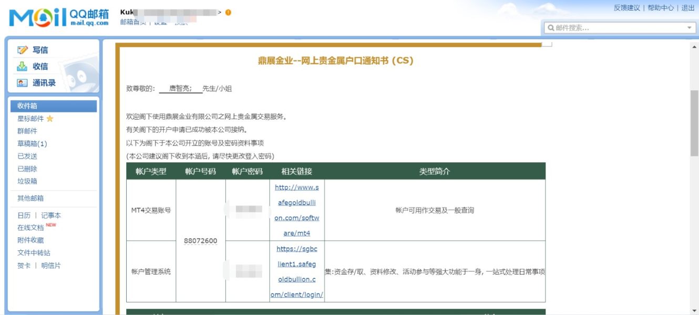Click the compose pencil icon beside 写信
699x315 pixels.
click(22, 50)
